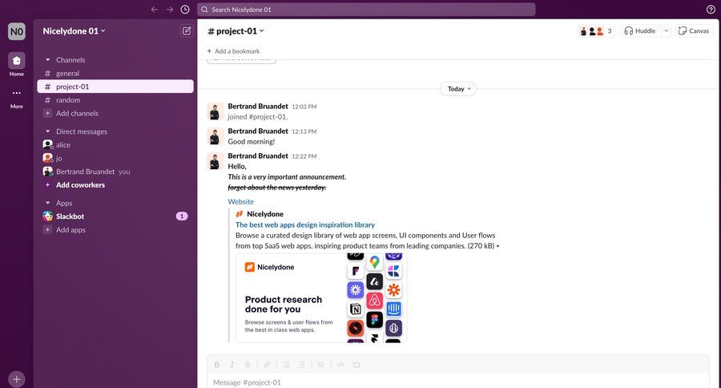Click the NO workspace avatar
Screen dimensions: 721x388
click(x=17, y=31)
